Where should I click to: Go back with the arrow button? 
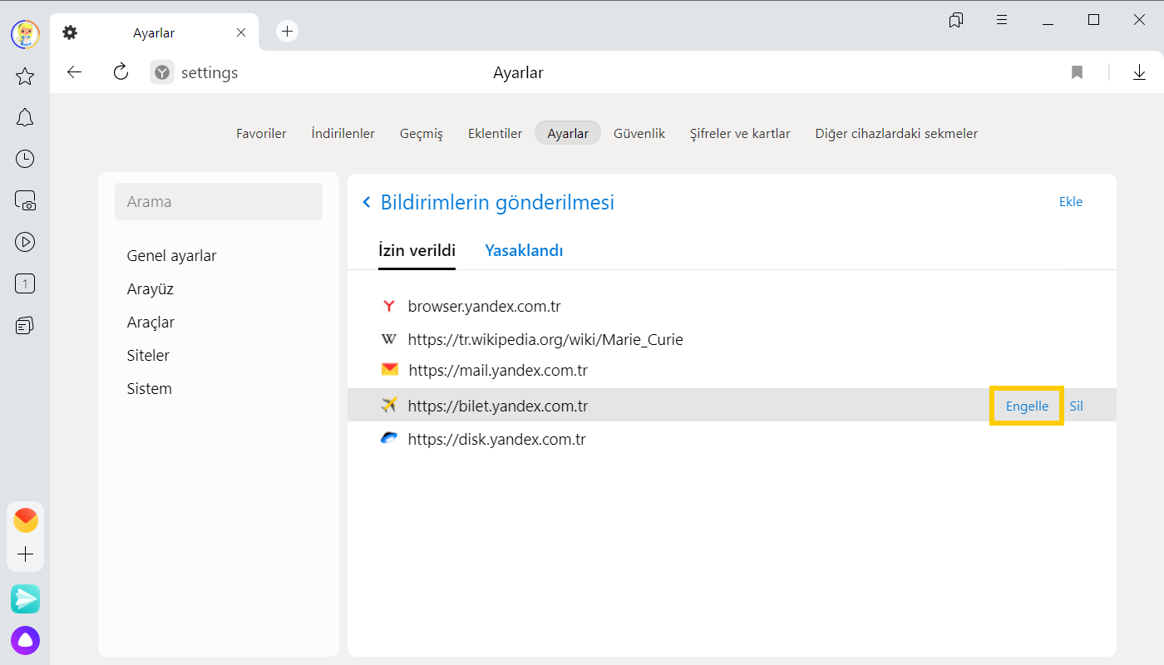point(75,72)
